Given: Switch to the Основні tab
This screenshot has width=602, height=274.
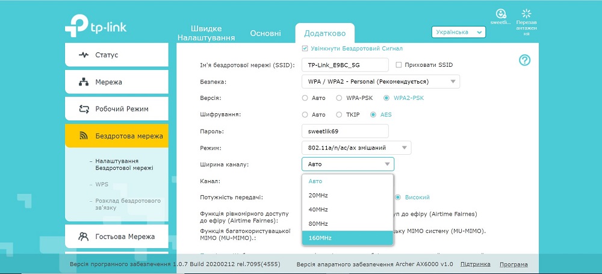Looking at the screenshot, I should pos(265,34).
